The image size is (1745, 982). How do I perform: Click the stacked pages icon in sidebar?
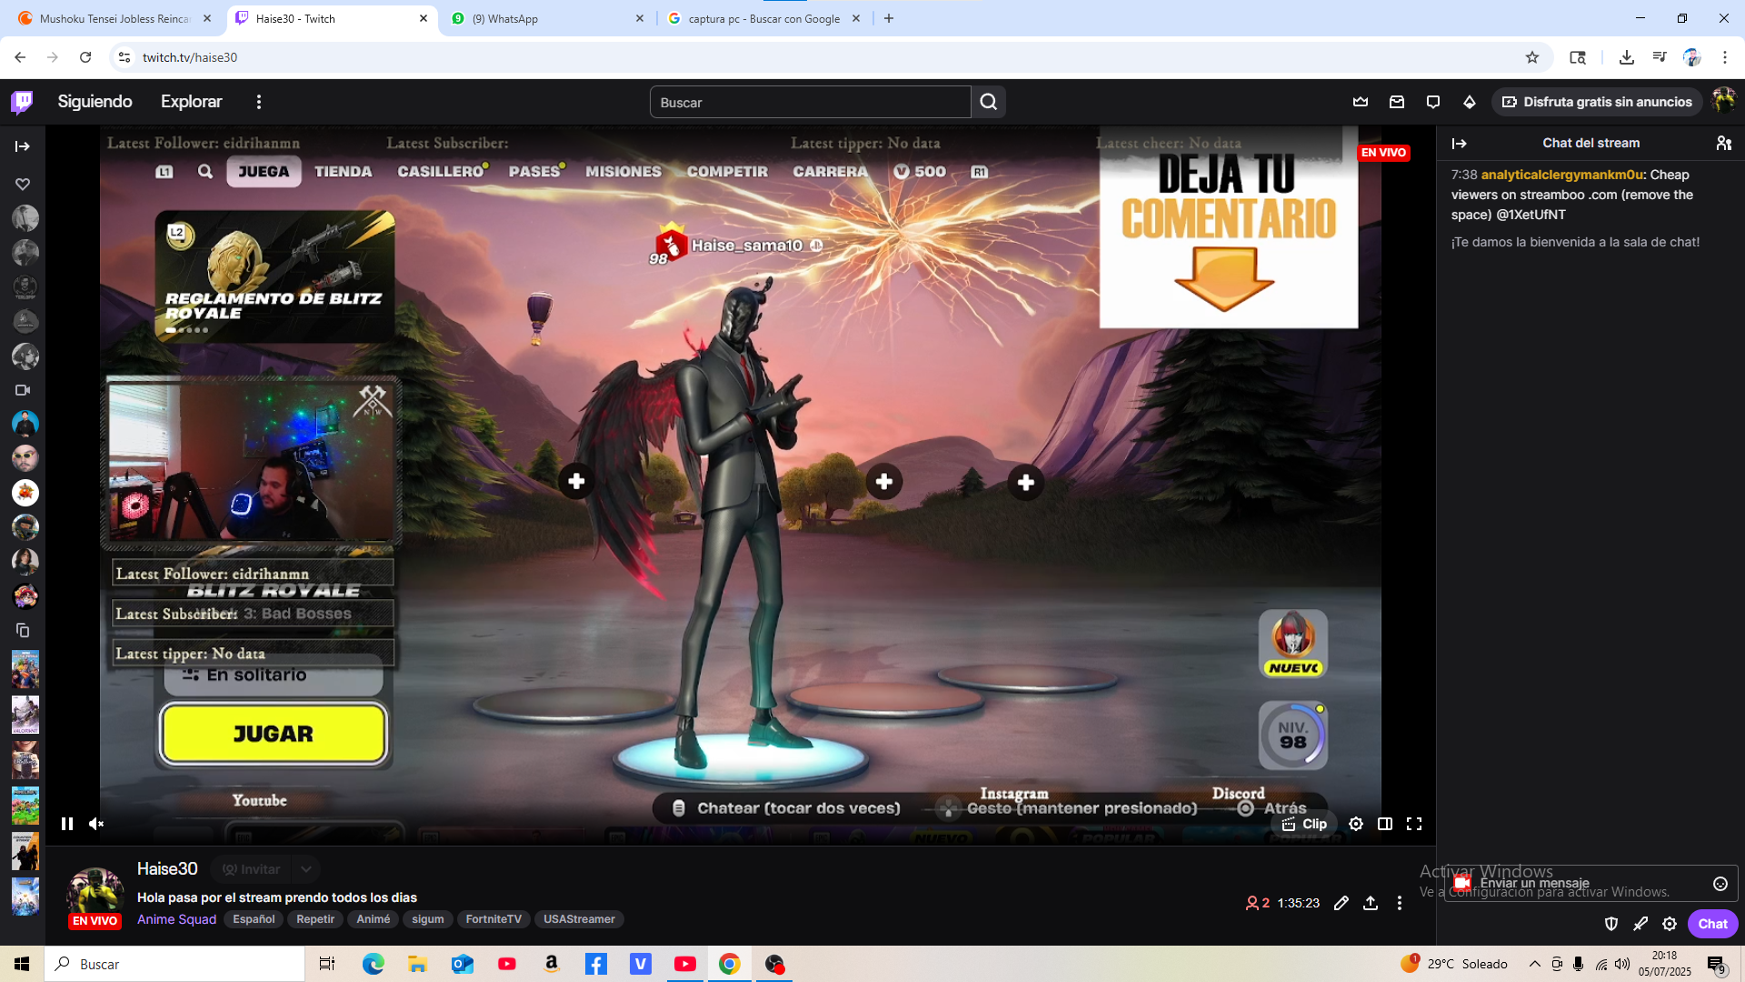click(23, 630)
